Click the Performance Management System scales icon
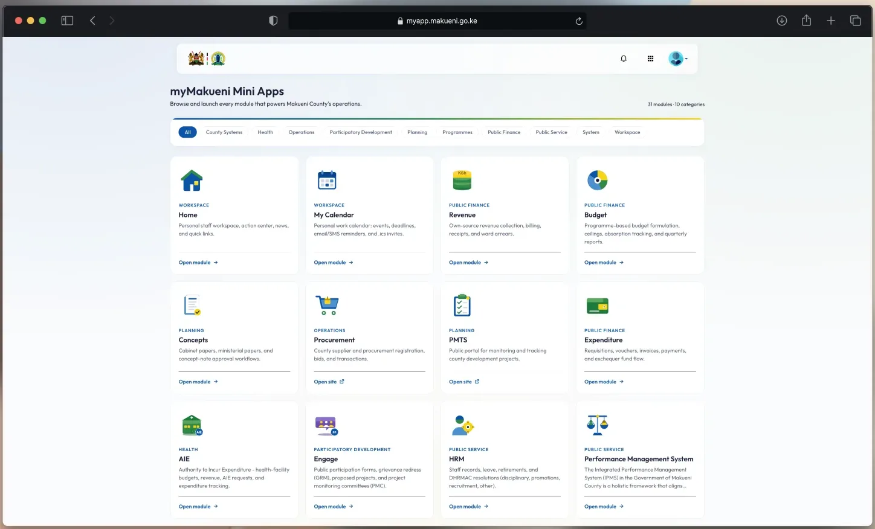 coord(598,425)
